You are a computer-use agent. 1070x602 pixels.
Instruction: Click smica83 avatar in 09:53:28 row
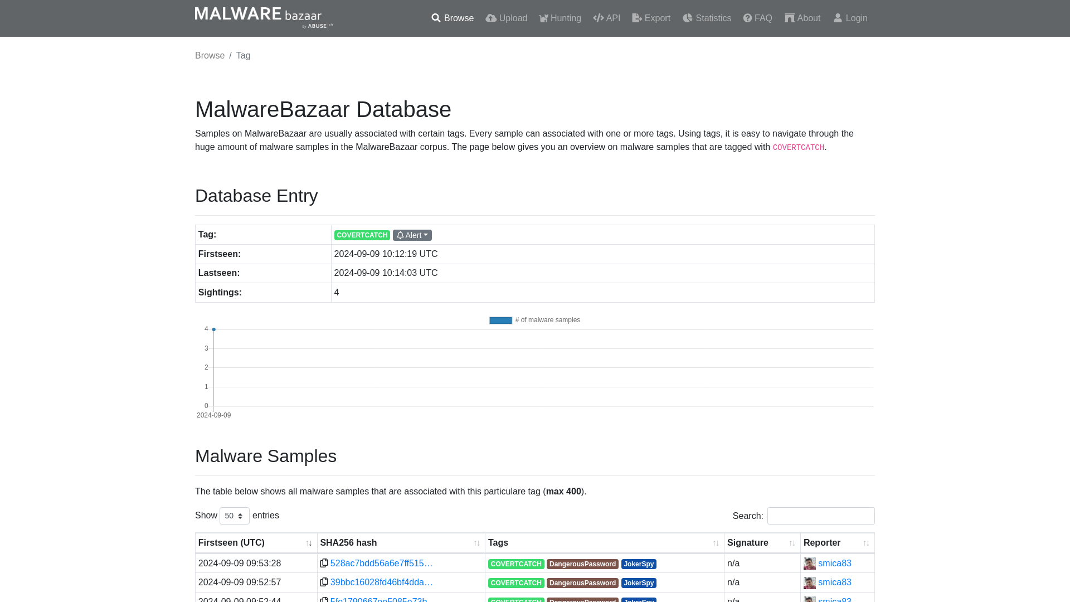point(809,564)
